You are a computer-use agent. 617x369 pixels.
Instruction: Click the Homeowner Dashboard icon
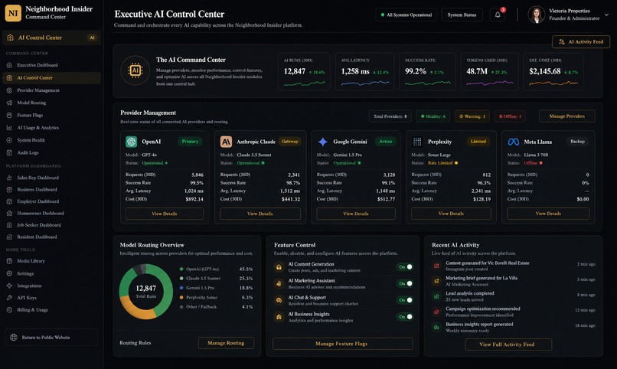point(9,214)
